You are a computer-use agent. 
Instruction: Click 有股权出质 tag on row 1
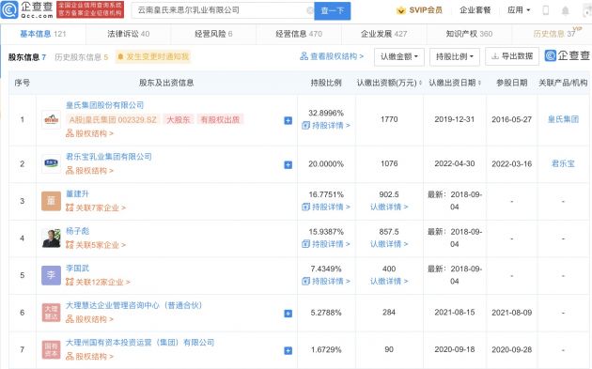coord(220,119)
